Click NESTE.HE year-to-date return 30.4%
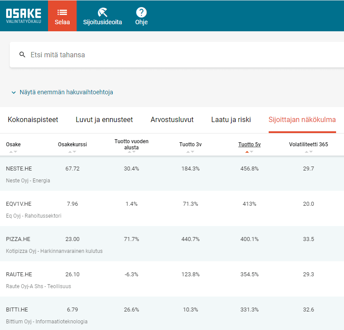 (131, 169)
